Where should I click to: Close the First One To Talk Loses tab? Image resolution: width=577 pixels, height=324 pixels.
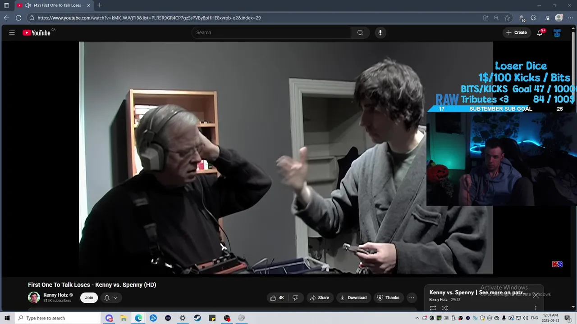click(x=89, y=5)
